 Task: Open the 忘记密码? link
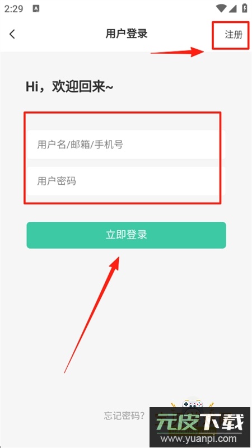[124, 416]
